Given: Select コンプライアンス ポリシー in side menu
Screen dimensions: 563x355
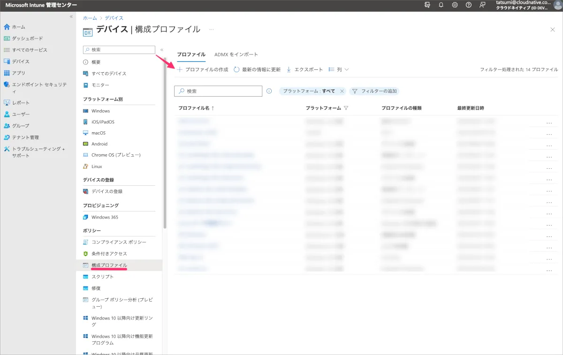Looking at the screenshot, I should point(119,242).
